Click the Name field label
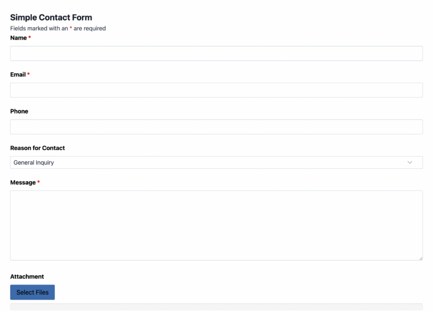 coord(18,38)
